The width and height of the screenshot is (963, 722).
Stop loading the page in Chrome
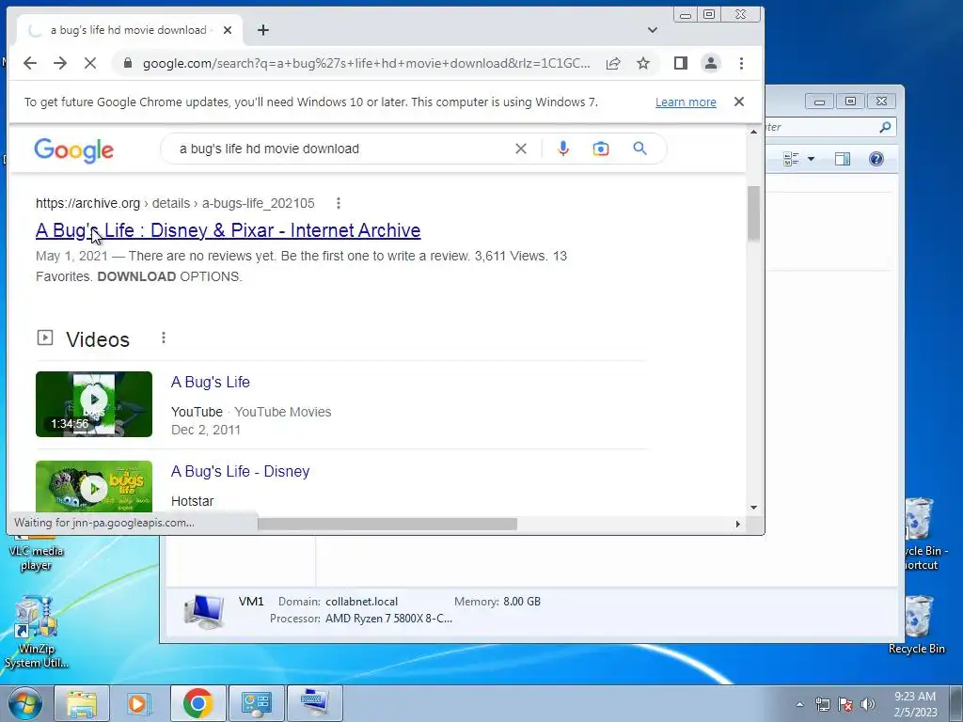click(89, 63)
